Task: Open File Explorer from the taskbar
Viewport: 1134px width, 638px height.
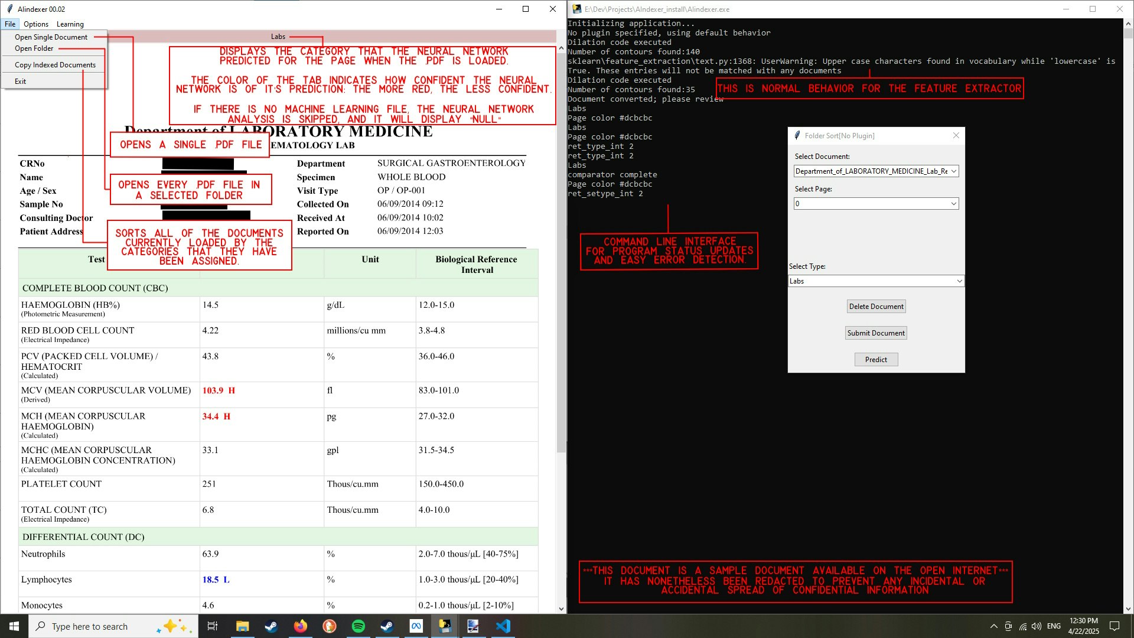Action: pyautogui.click(x=243, y=626)
